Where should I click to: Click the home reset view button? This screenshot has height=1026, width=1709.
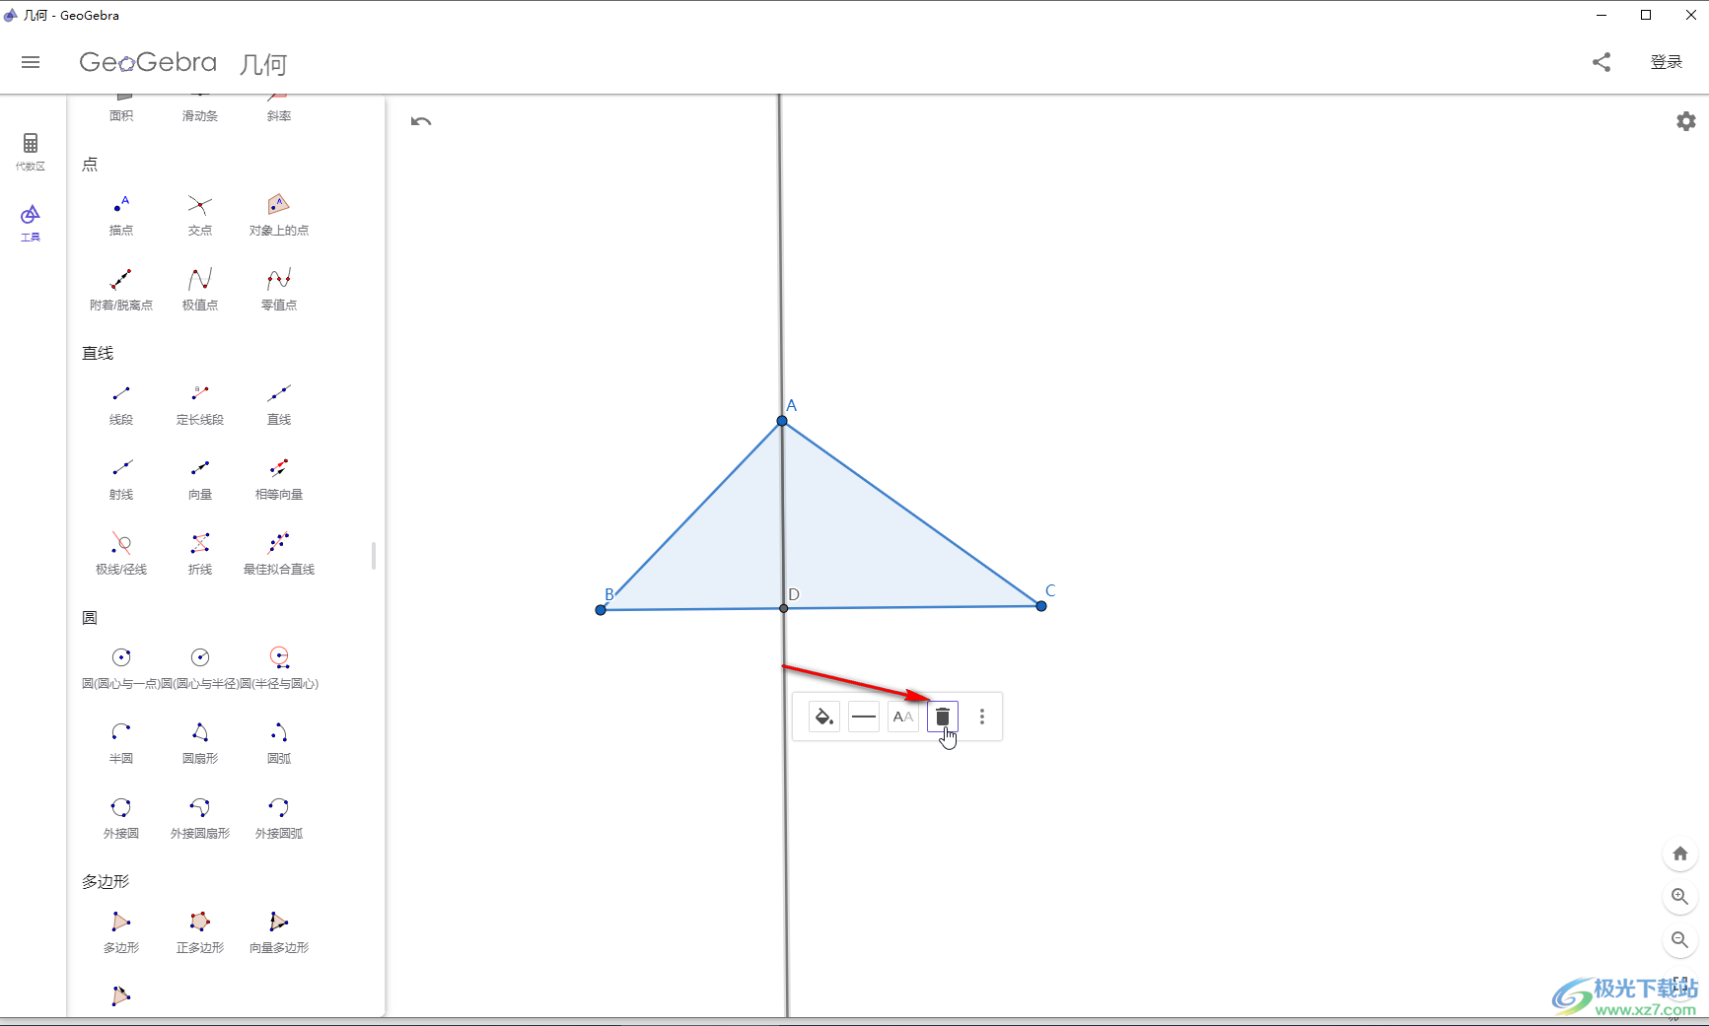[1680, 854]
